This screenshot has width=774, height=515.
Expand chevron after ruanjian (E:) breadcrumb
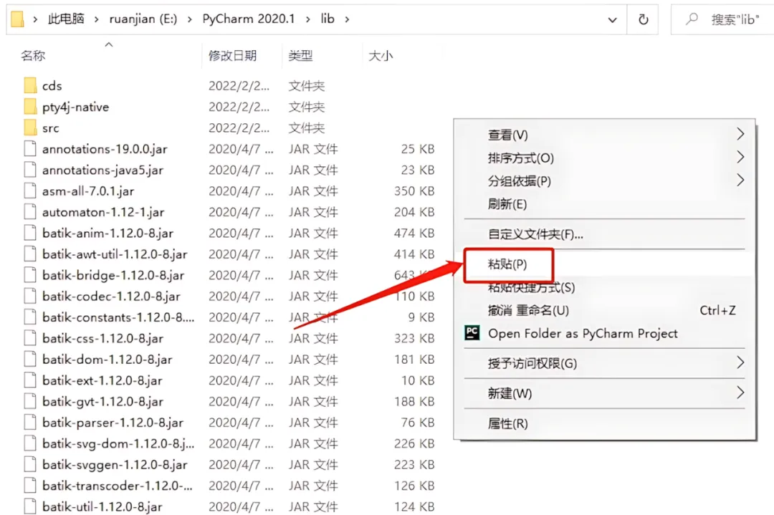[x=189, y=19]
